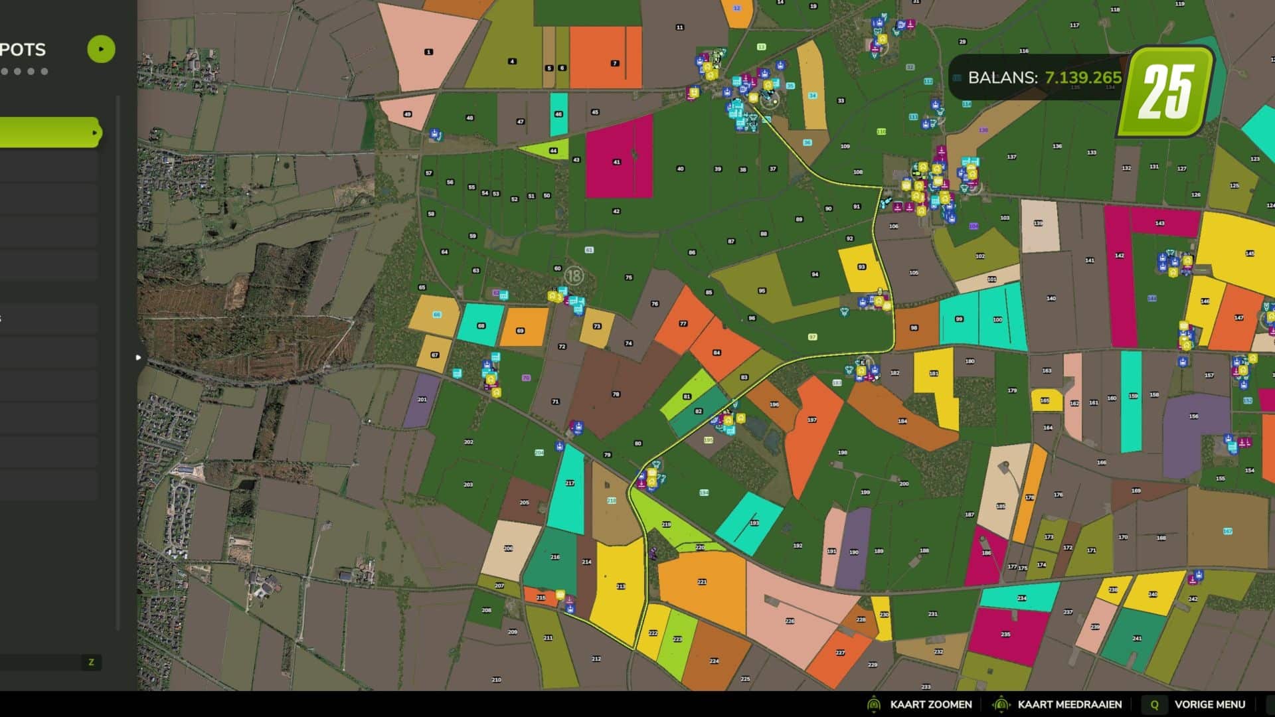Select turquoise field 46

coord(558,114)
